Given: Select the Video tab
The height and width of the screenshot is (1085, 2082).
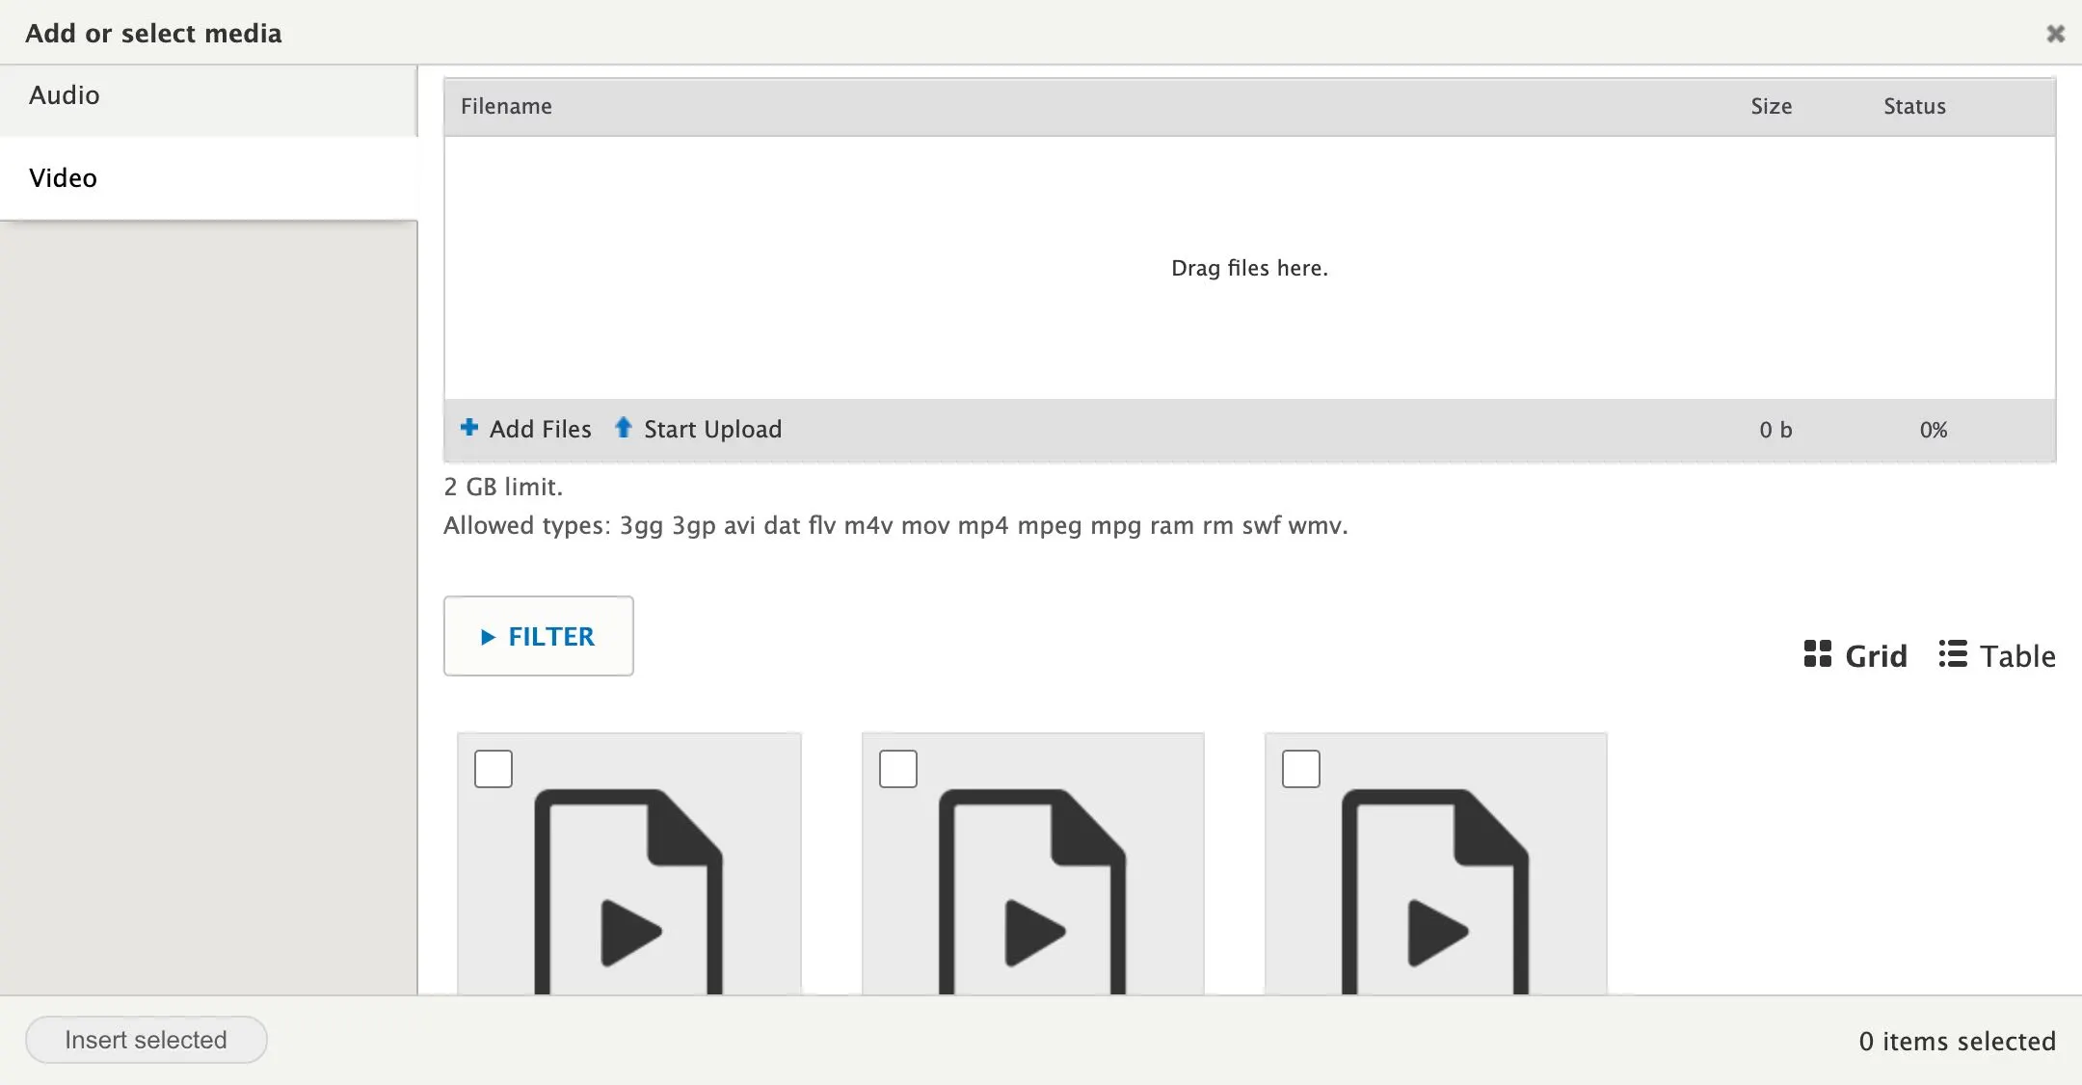Looking at the screenshot, I should pyautogui.click(x=64, y=178).
